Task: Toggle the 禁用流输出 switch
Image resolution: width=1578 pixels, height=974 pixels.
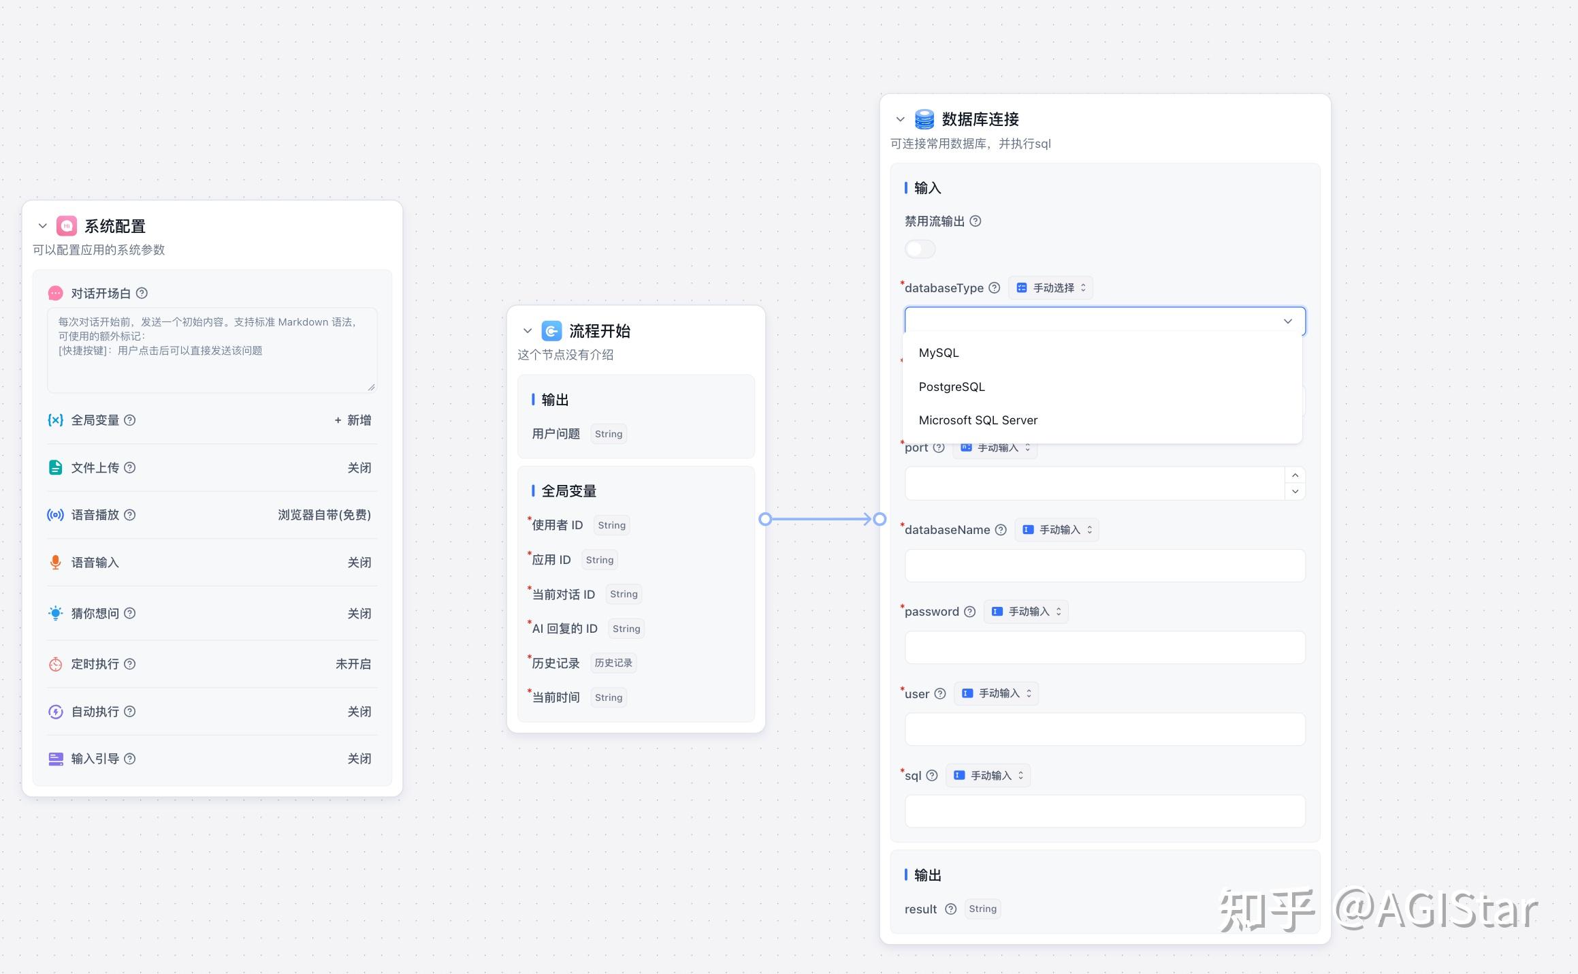Action: (920, 249)
